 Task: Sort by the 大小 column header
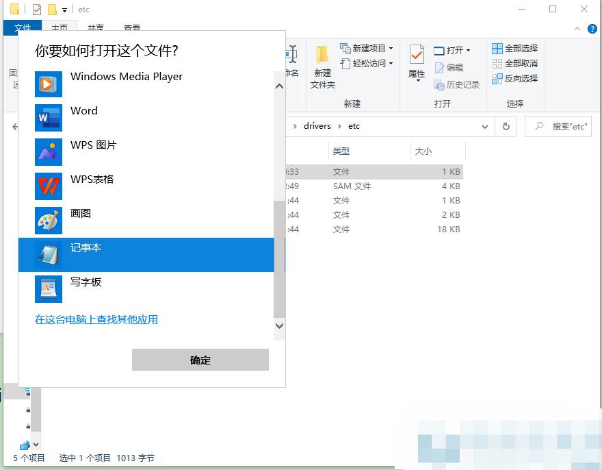point(423,151)
